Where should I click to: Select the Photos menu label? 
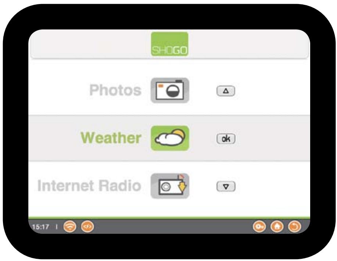pyautogui.click(x=115, y=90)
